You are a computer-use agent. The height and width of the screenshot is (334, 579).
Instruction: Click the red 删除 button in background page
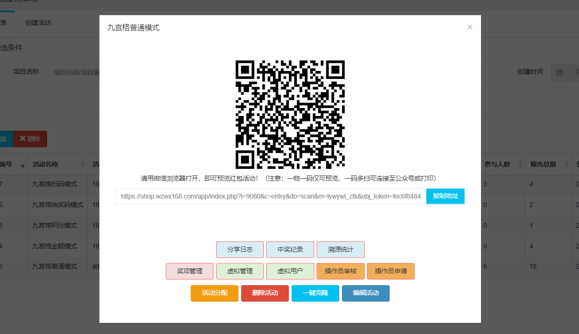pos(30,139)
